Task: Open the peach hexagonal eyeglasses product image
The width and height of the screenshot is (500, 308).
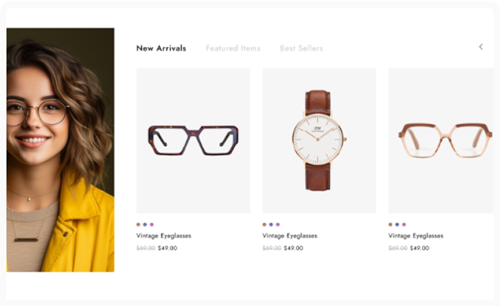Action: [x=441, y=140]
